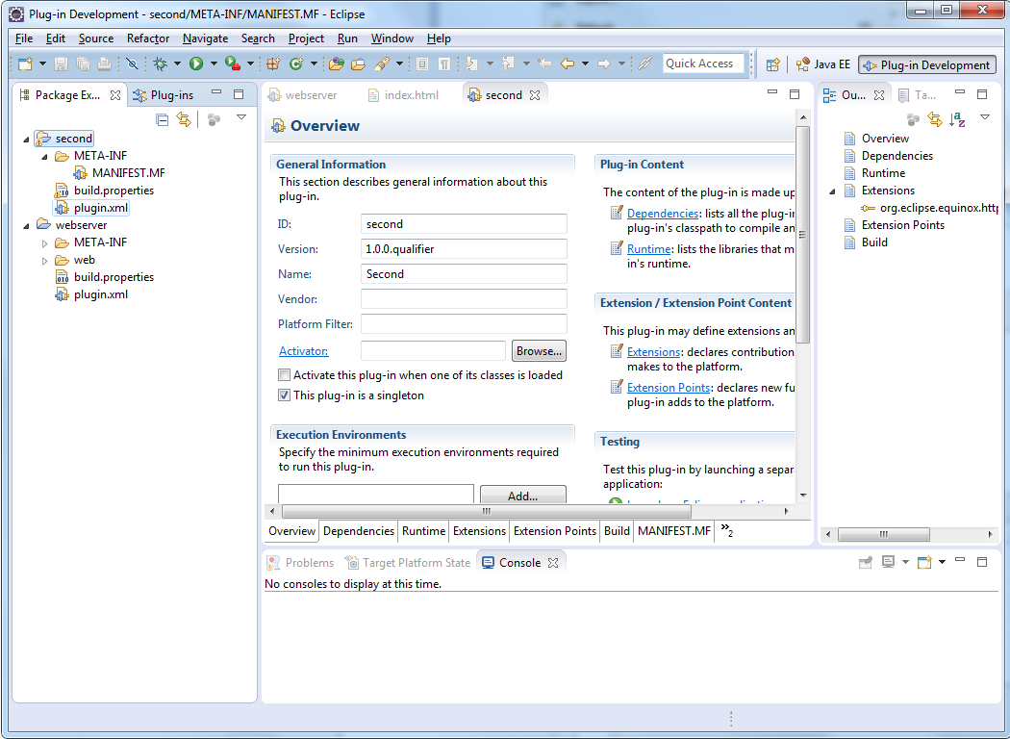Collapse the Extensions node in Outline
The width and height of the screenshot is (1010, 739).
tap(832, 191)
